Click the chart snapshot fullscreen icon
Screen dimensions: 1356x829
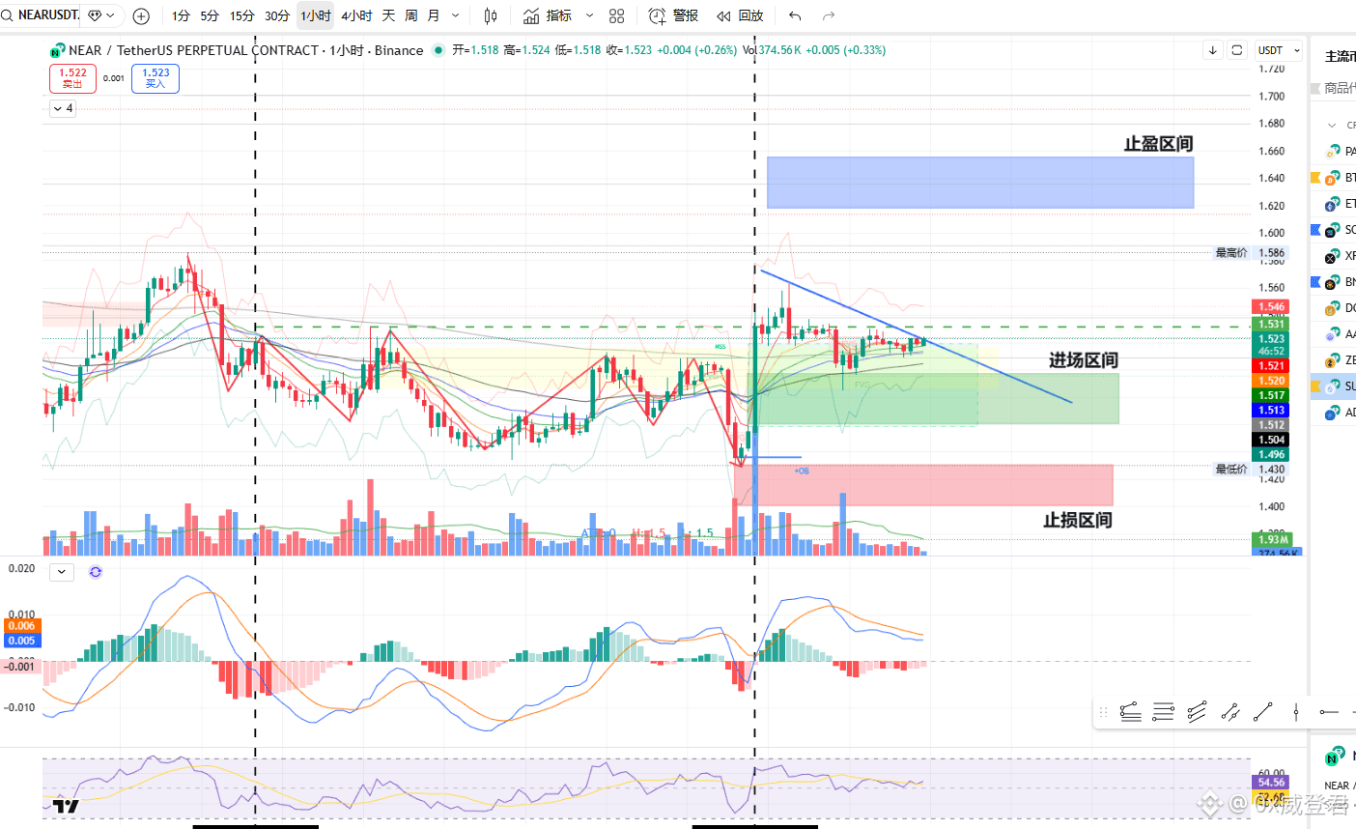[x=1237, y=50]
